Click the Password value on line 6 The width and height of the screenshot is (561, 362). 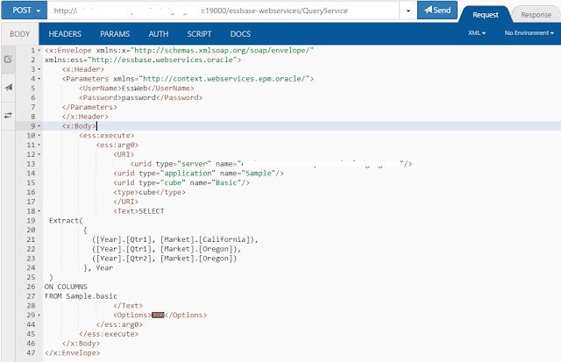[x=138, y=97]
